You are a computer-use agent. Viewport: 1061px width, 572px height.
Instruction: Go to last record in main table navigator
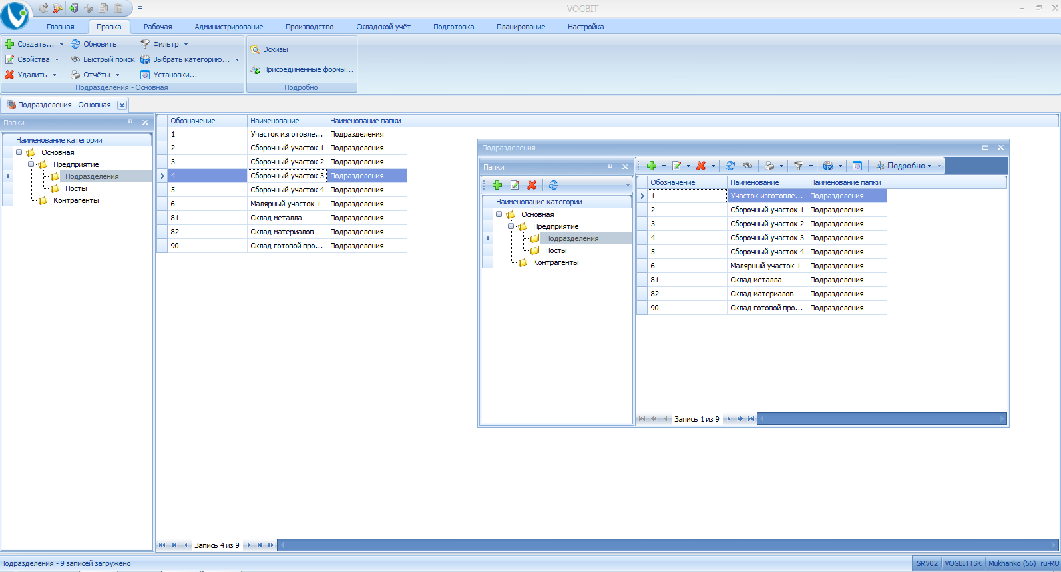pos(271,545)
